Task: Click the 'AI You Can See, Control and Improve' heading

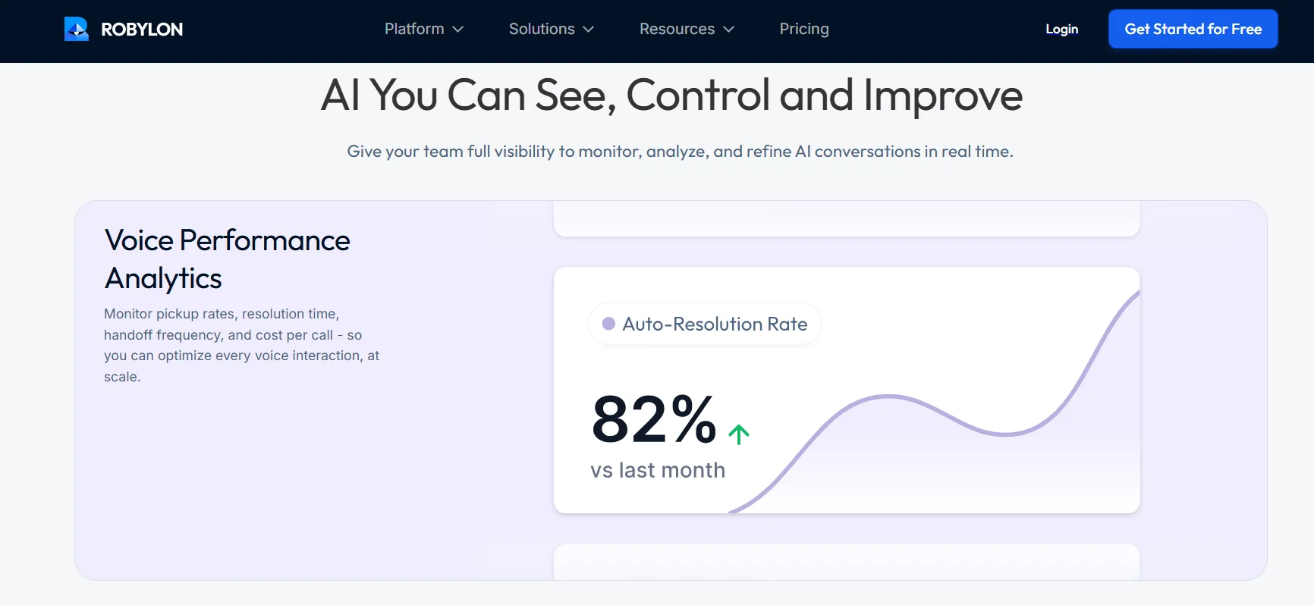Action: [671, 96]
